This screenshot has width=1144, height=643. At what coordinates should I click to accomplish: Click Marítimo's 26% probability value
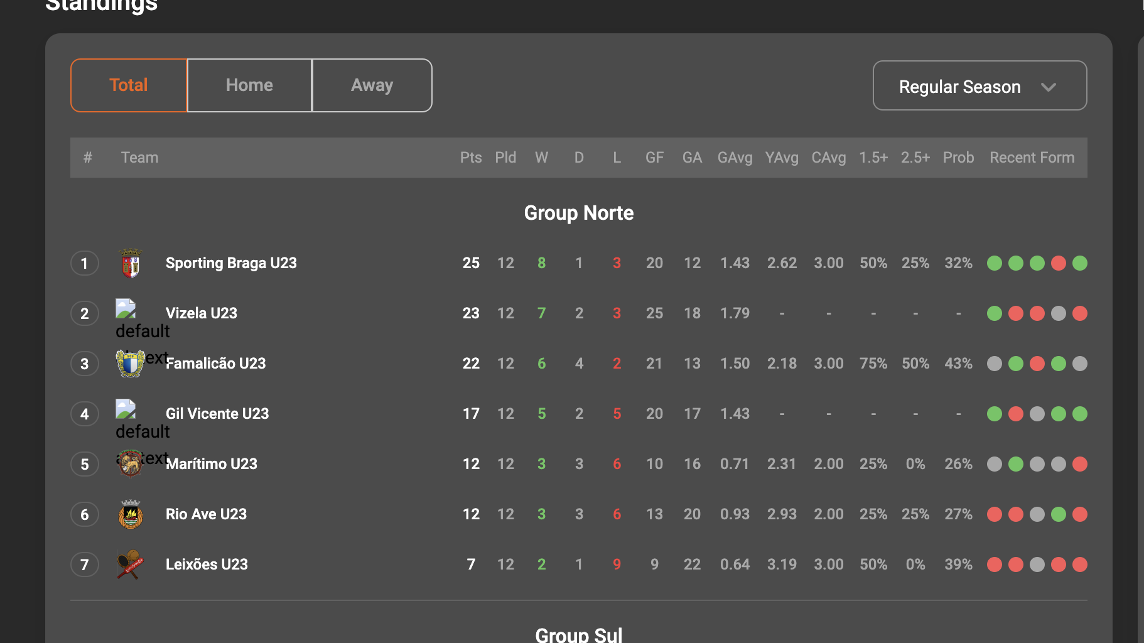click(x=958, y=463)
